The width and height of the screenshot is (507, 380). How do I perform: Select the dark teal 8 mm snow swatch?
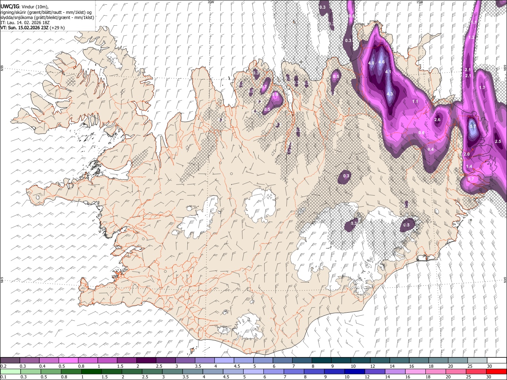(x=321, y=361)
